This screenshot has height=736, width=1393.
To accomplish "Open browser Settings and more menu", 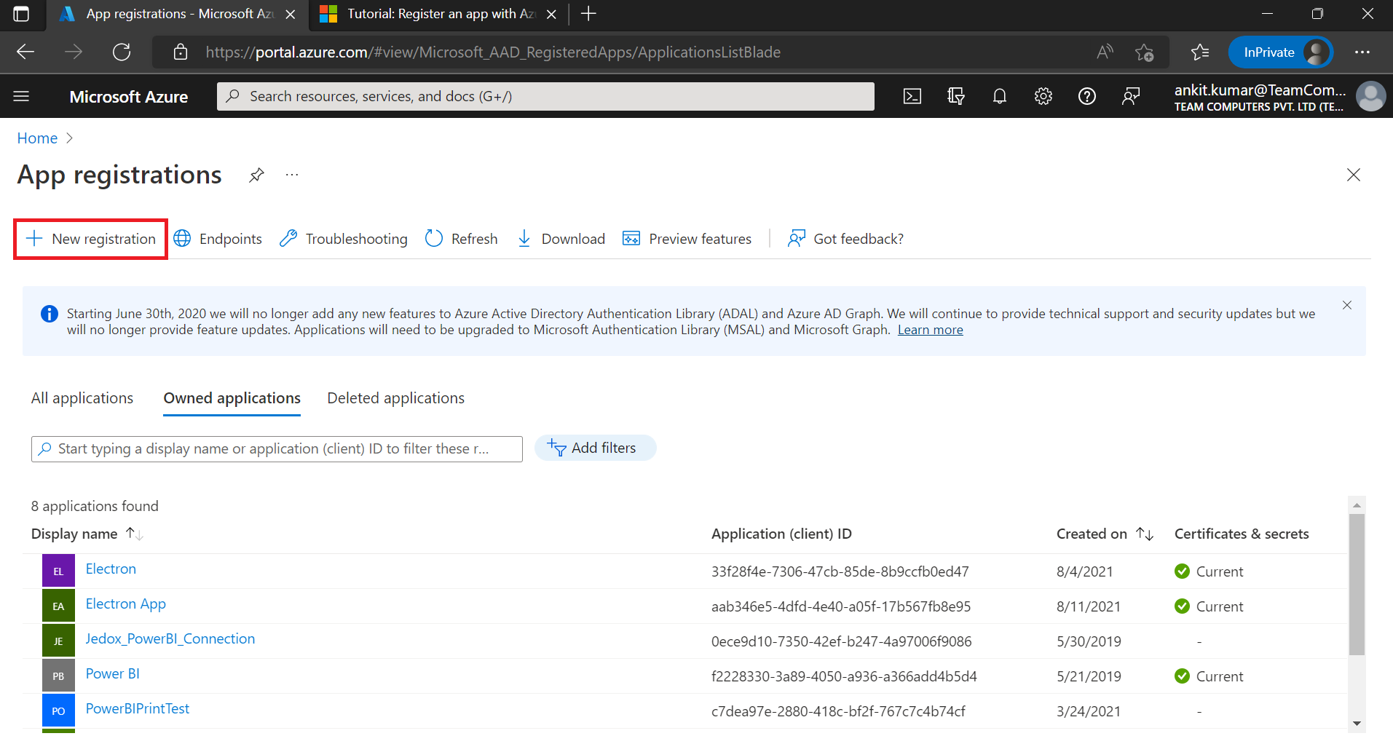I will click(1362, 52).
